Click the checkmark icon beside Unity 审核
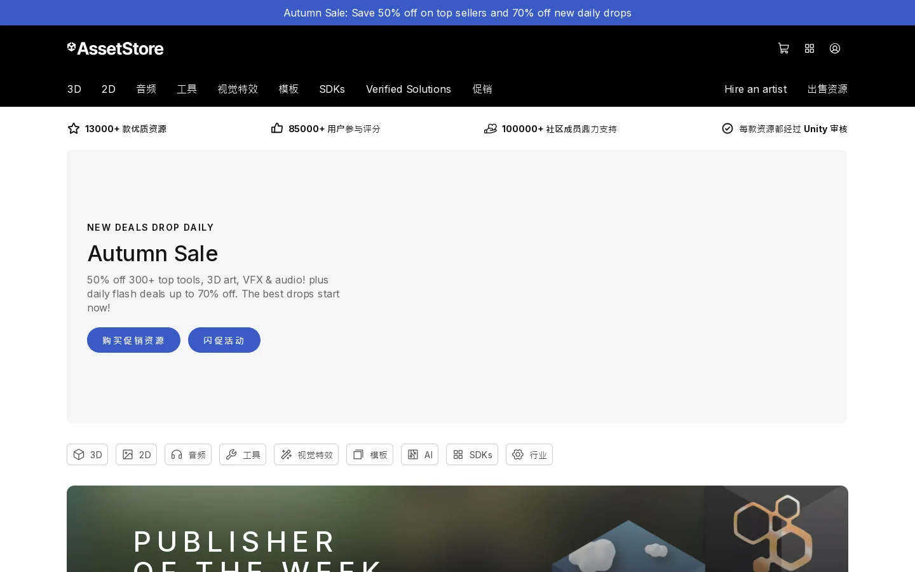The width and height of the screenshot is (915, 572). click(x=728, y=128)
